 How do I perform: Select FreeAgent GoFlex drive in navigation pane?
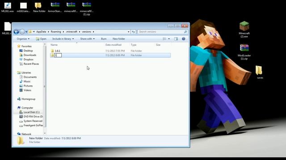(x=31, y=125)
